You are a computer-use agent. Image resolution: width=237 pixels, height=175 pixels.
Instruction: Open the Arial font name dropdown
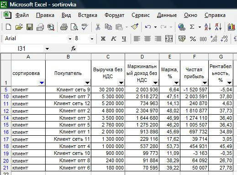click(70, 39)
